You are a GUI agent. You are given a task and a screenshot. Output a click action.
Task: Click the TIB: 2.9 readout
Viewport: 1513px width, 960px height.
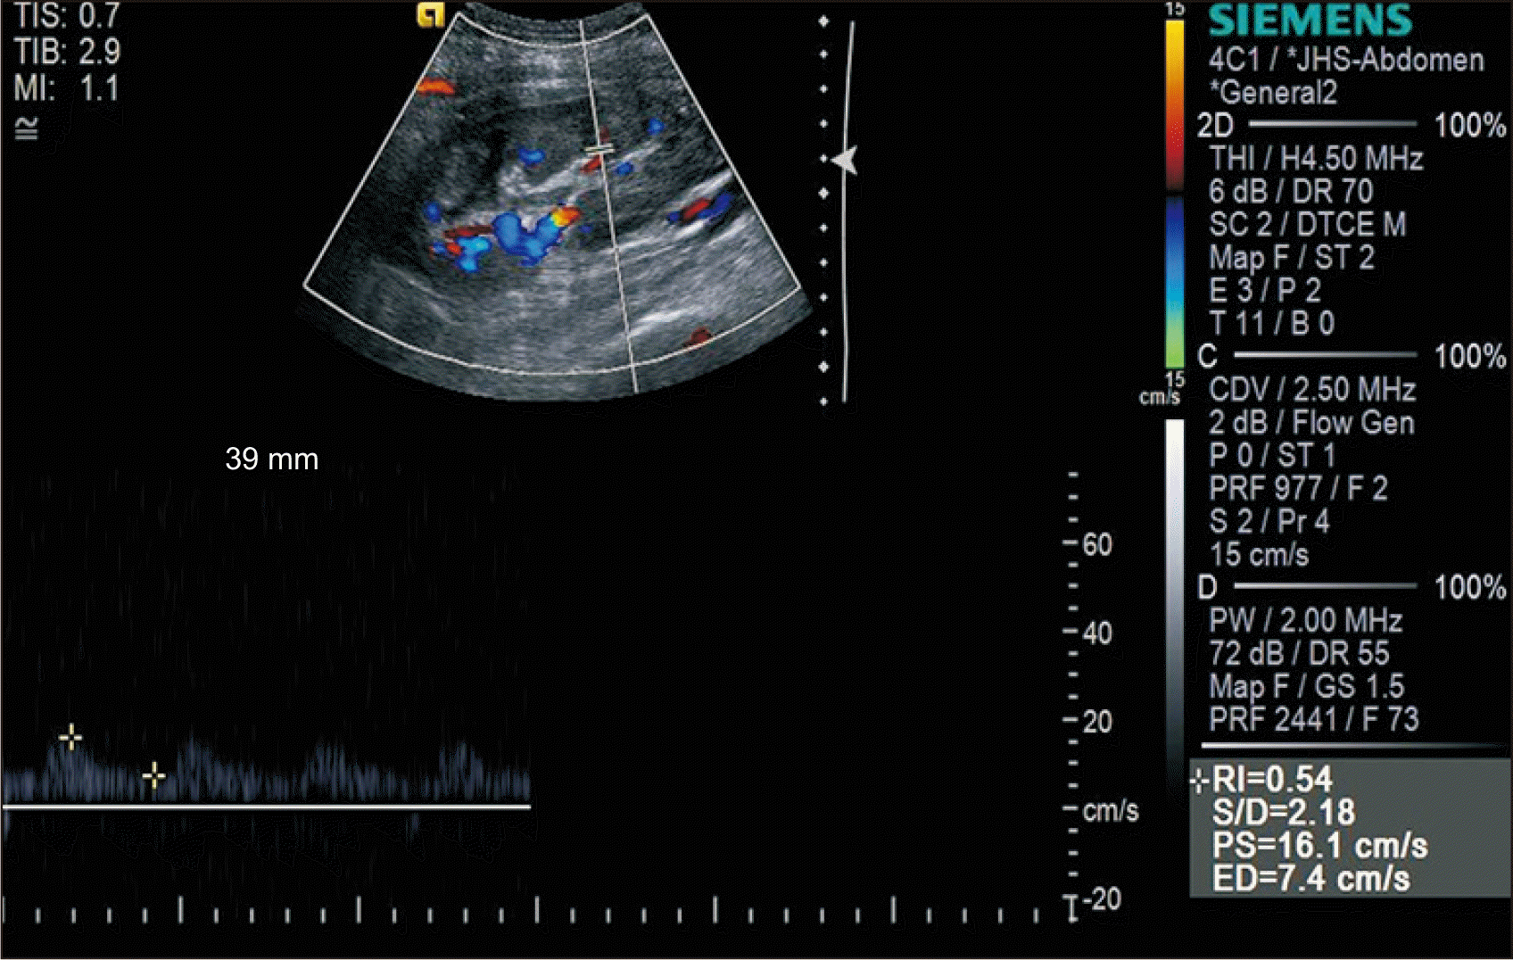pos(67,52)
